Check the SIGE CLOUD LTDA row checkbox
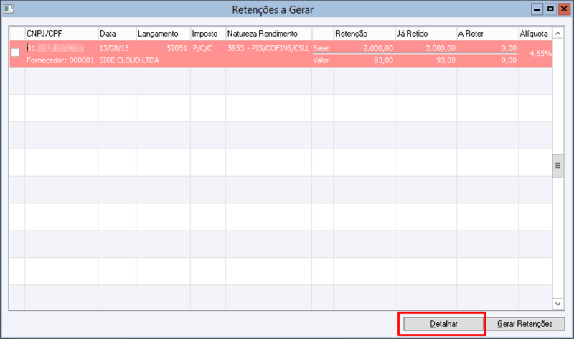Screen dimensions: 574x339 15,52
